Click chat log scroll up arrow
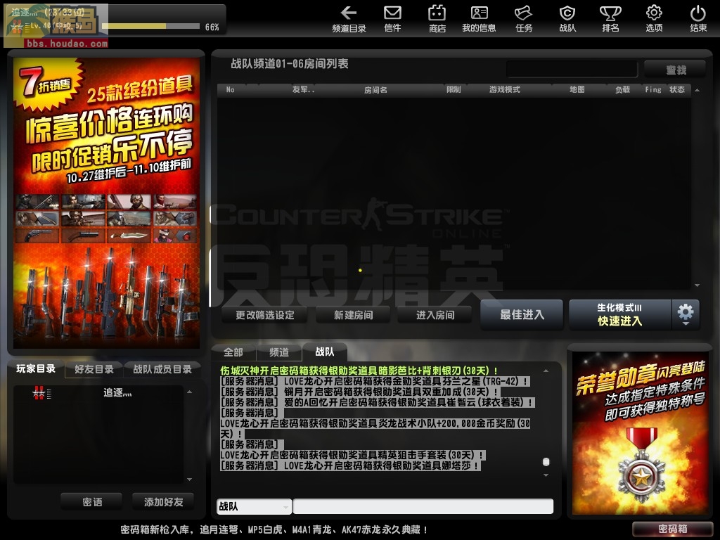This screenshot has height=540, width=720. [x=546, y=371]
